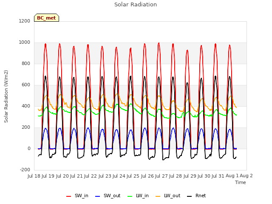Click the Time x-axis label
This screenshot has height=204, width=272.
pos(241,182)
